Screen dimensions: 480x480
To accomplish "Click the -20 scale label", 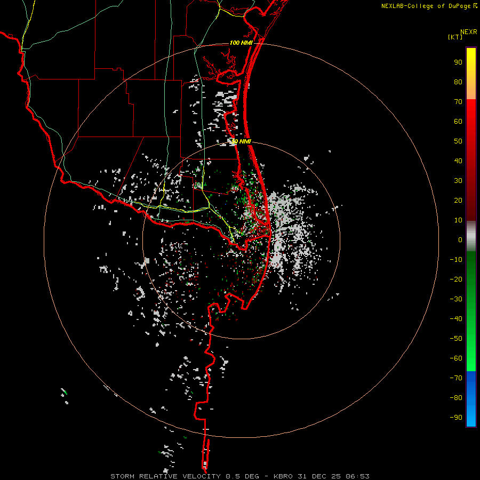I will click(456, 279).
